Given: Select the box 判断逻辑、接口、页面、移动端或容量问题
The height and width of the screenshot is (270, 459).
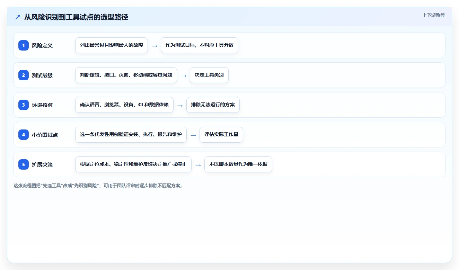Looking at the screenshot, I should pyautogui.click(x=126, y=75).
